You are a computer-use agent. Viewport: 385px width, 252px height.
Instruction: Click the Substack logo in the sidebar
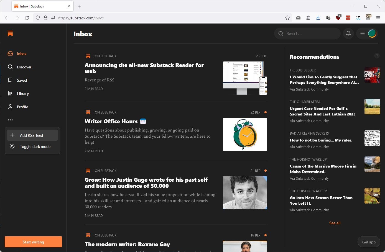(x=10, y=34)
